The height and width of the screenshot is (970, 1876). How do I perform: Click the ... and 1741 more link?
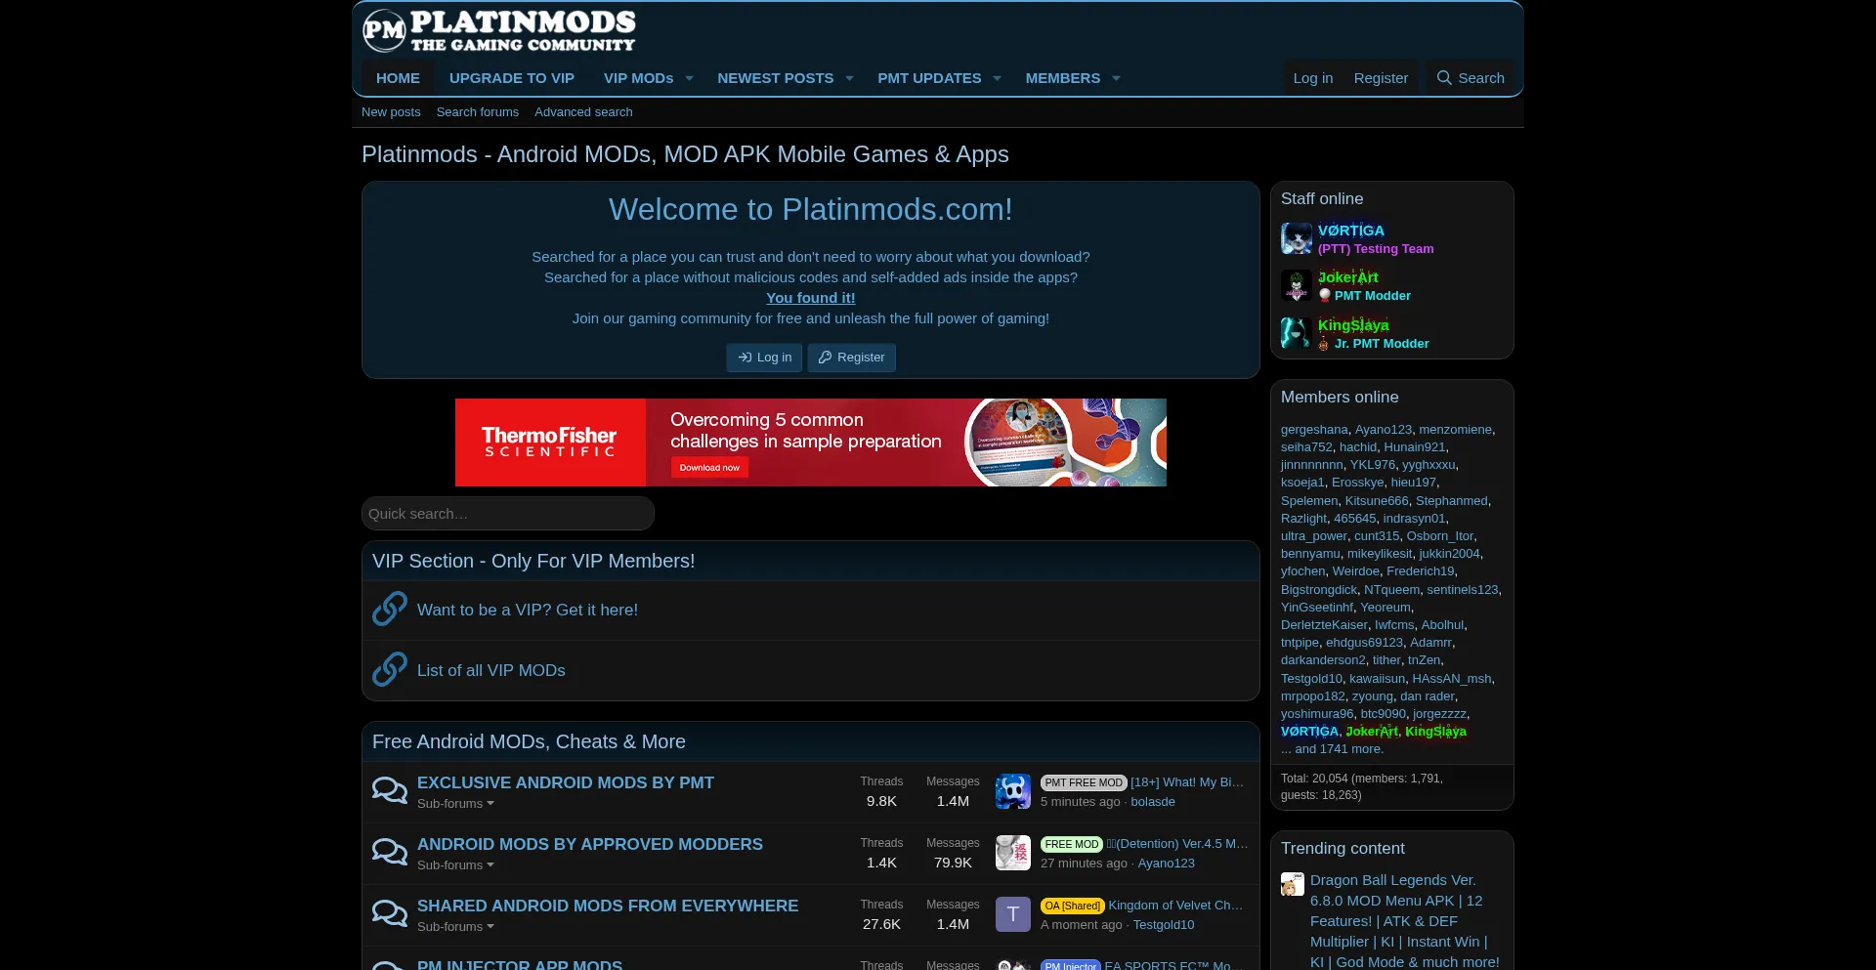pyautogui.click(x=1332, y=749)
